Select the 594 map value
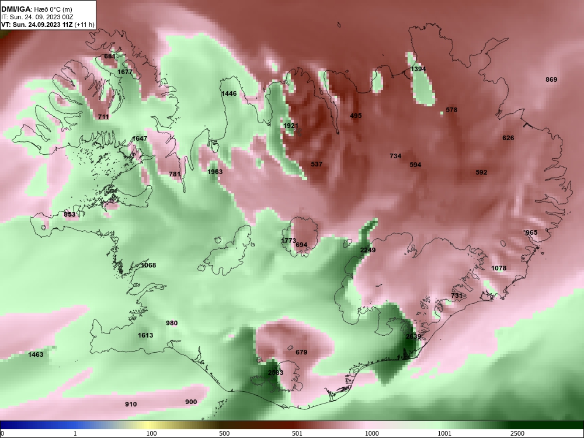The width and height of the screenshot is (584, 438). (415, 165)
